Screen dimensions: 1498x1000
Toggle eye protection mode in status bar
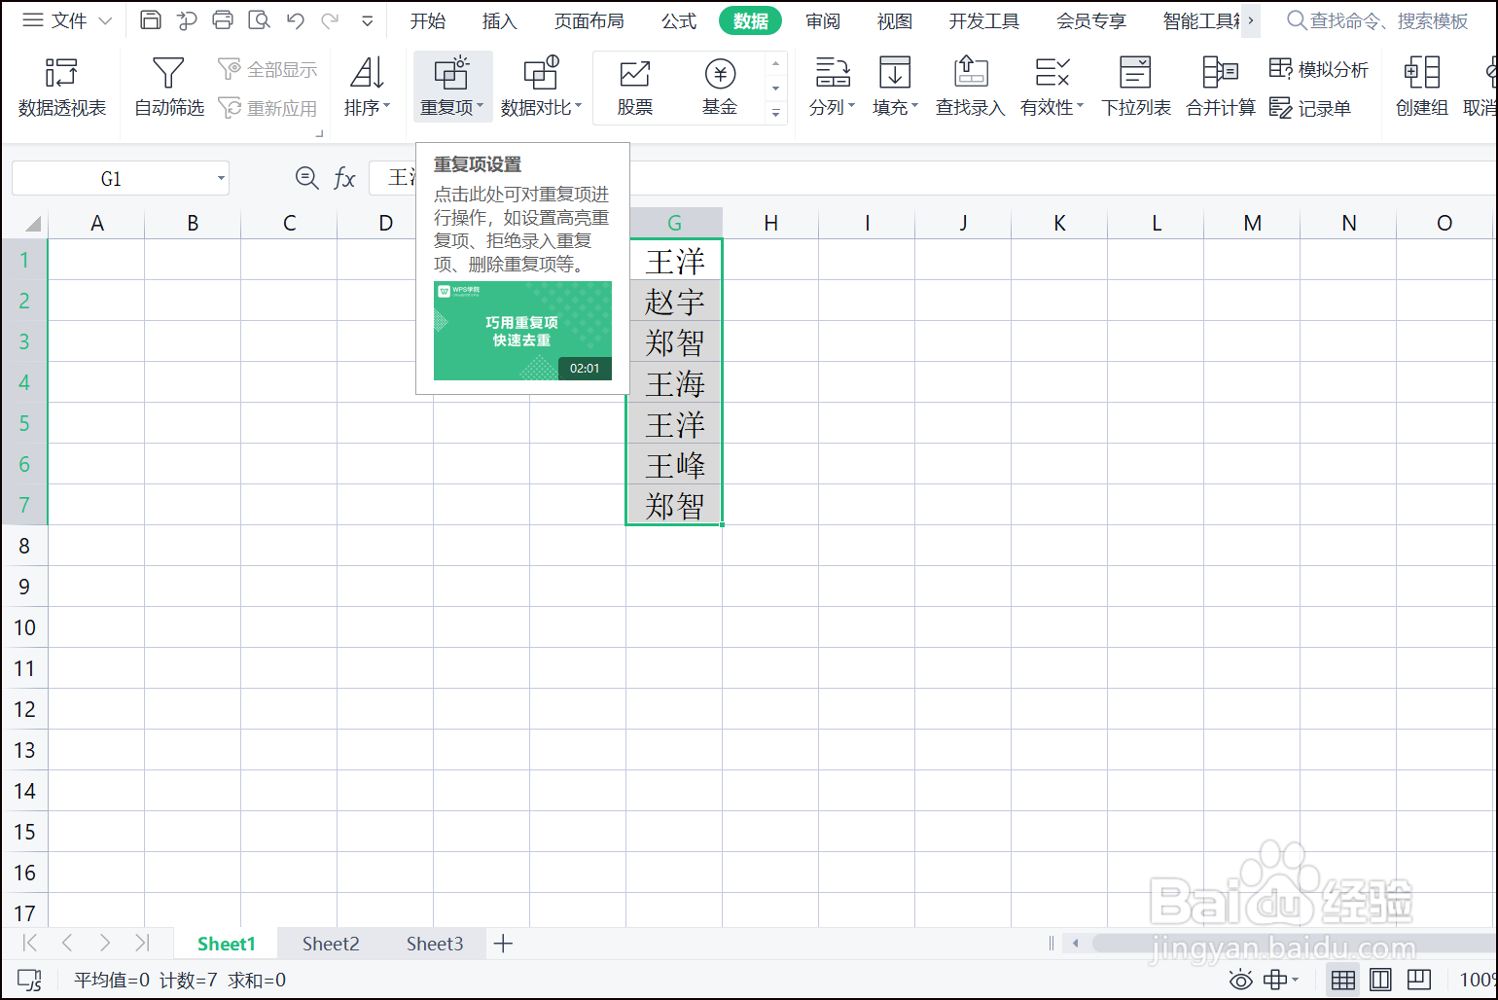pyautogui.click(x=1240, y=980)
